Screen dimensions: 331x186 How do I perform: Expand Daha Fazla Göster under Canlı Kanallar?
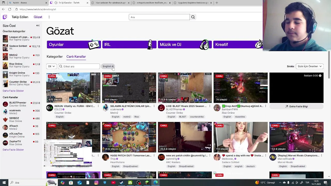pos(13,150)
